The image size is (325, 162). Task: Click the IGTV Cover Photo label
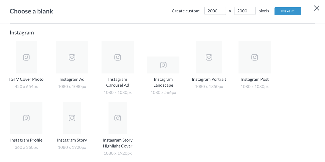point(26,79)
